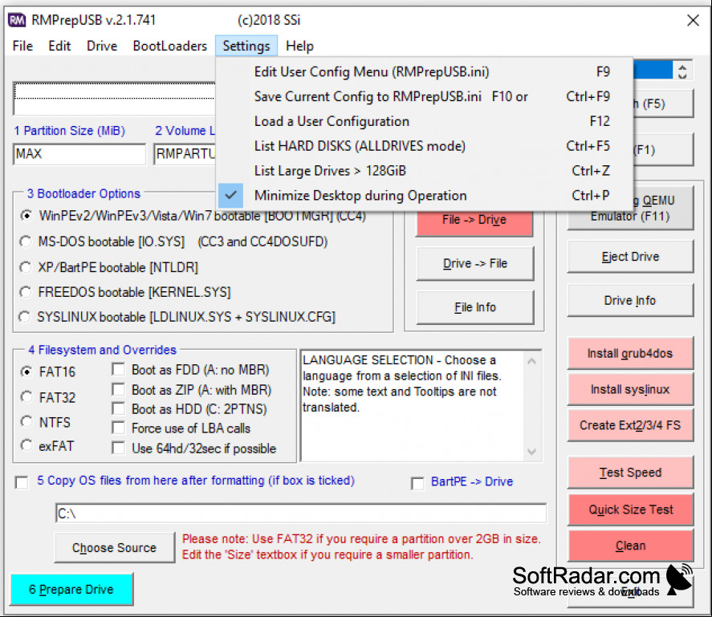Enable Boot as HDD (C: 2PTNS)
Image resolution: width=712 pixels, height=617 pixels.
pos(119,408)
